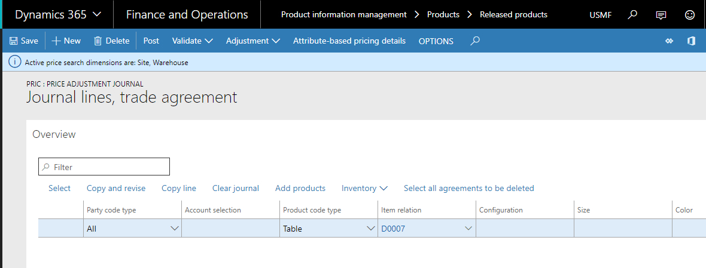Click the action bar search magnifier

(x=475, y=41)
